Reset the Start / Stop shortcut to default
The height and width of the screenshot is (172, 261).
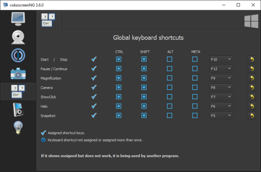pos(252,59)
